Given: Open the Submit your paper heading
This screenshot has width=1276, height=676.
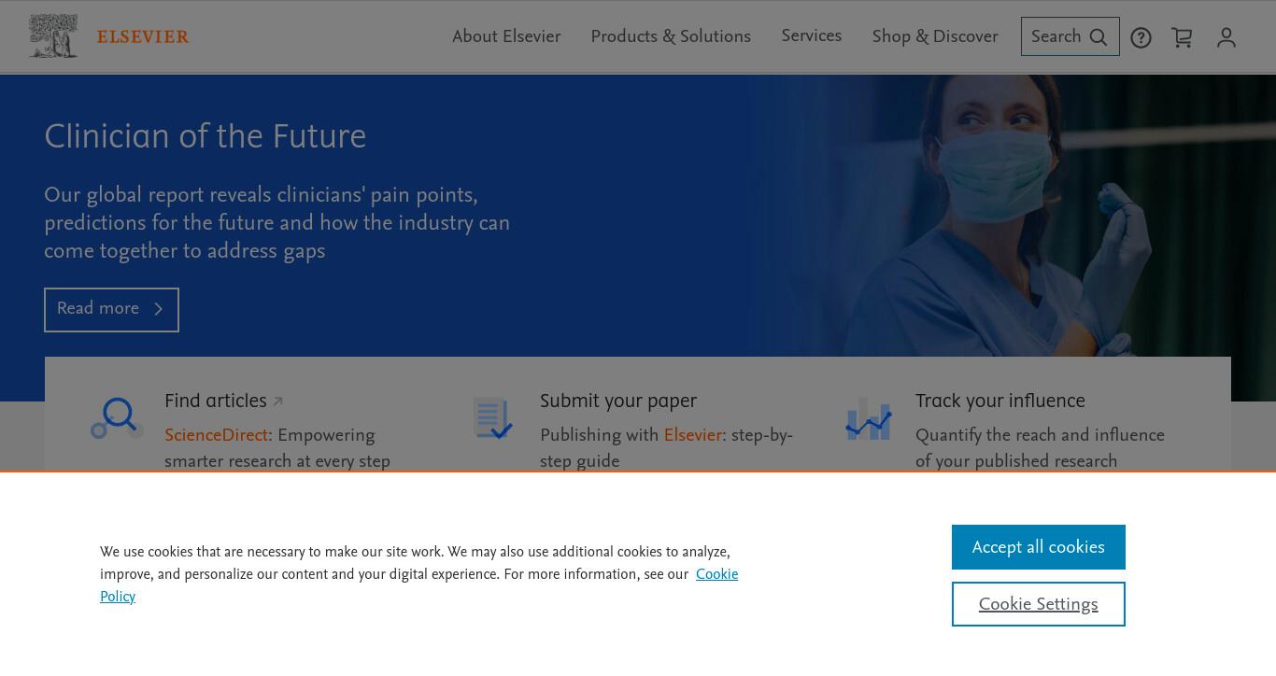Looking at the screenshot, I should point(618,401).
